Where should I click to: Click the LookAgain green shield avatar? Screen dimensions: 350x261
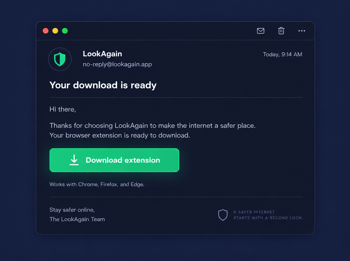point(60,59)
